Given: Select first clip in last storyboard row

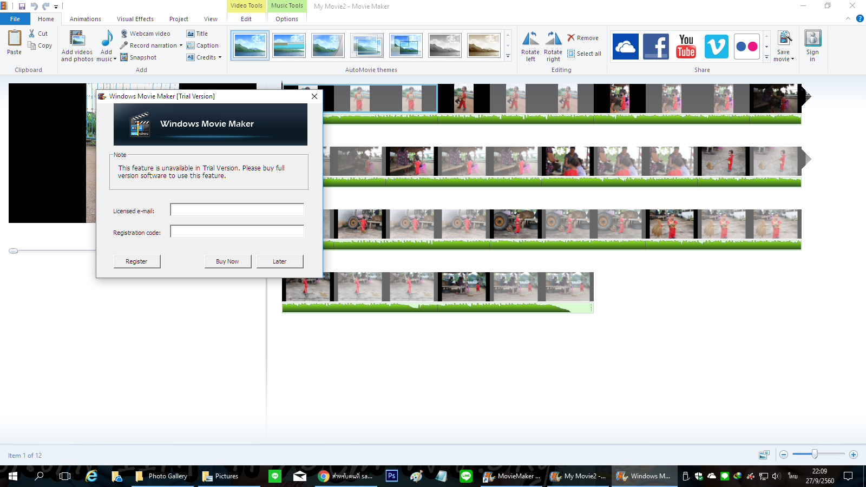Looking at the screenshot, I should pos(307,287).
